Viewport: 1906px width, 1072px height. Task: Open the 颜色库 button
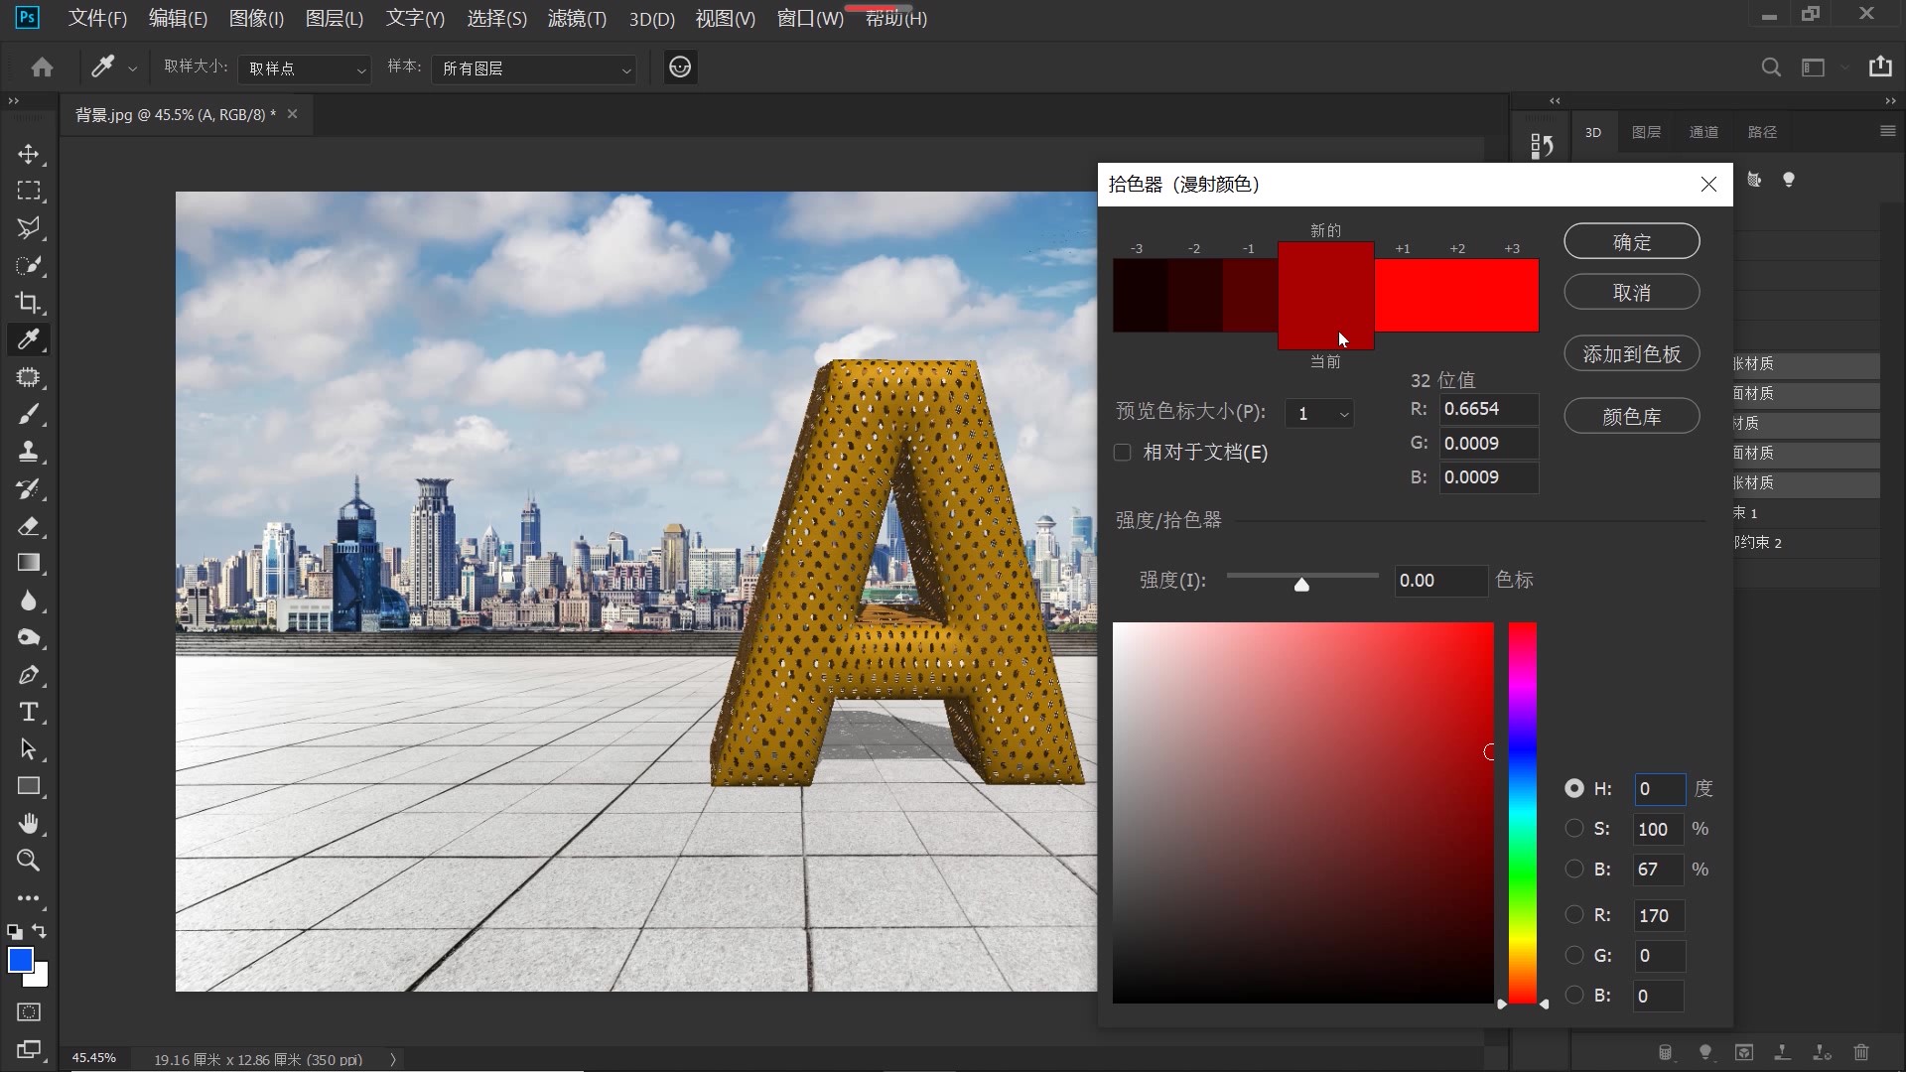pos(1632,416)
